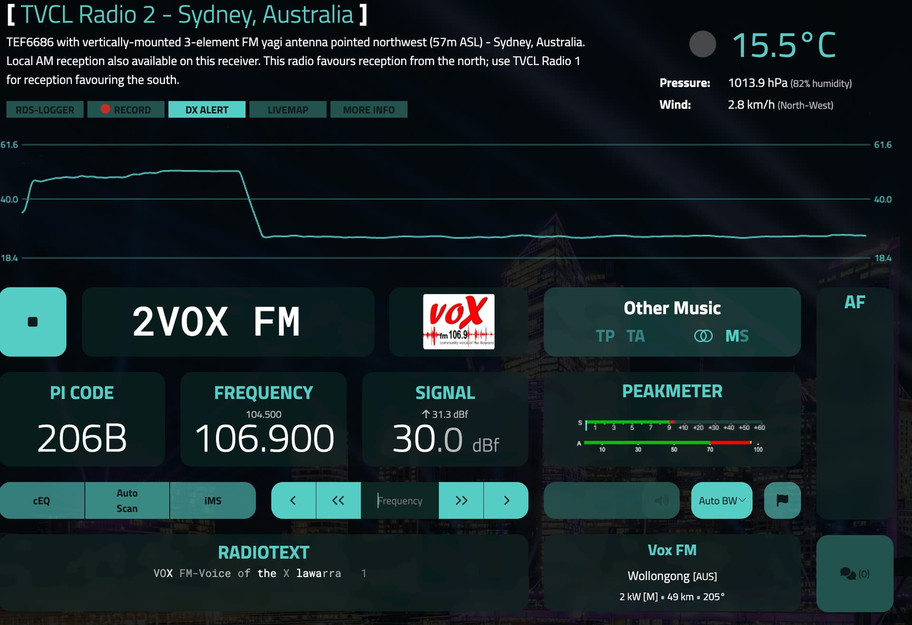Click the Frequency input field
Viewport: 912px width, 625px height.
(399, 500)
